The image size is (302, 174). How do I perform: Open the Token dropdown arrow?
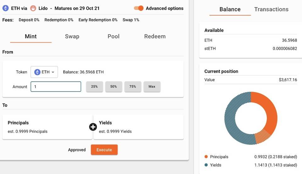(53, 72)
